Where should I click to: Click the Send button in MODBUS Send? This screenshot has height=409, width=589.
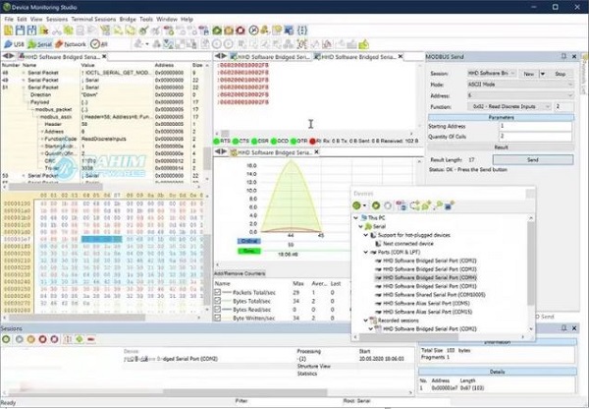click(533, 160)
